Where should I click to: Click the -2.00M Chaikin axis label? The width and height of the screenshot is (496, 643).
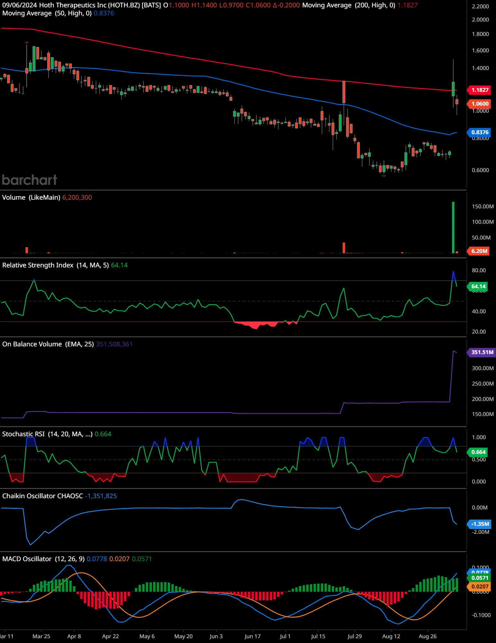coord(481,532)
